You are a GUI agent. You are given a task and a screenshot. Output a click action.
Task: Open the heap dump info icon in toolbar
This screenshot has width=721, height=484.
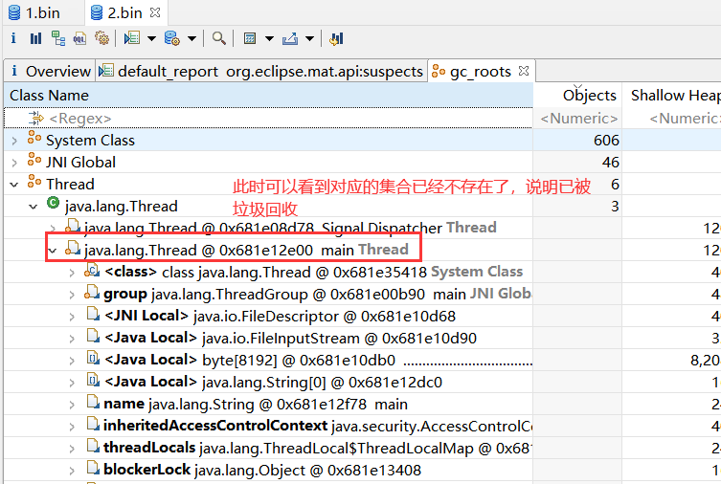click(13, 38)
